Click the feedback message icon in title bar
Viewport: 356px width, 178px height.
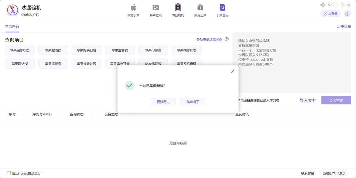tap(323, 5)
